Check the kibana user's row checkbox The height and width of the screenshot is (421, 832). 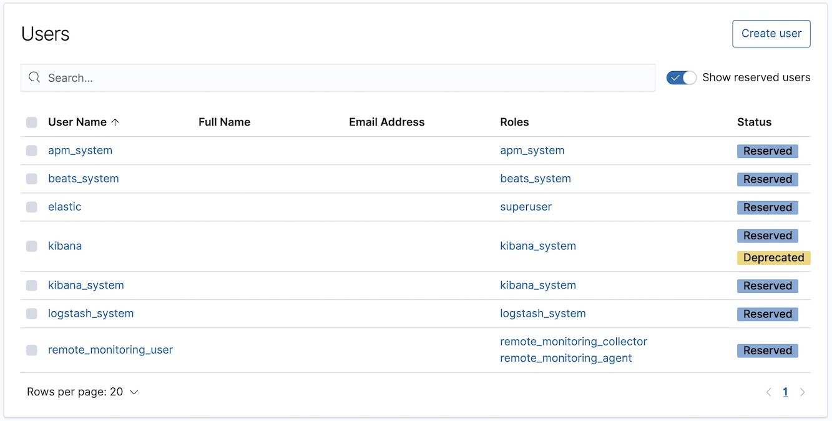32,246
